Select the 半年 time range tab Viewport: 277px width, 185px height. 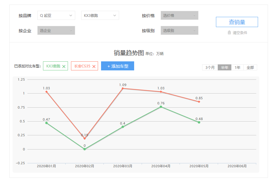pyautogui.click(x=225, y=68)
